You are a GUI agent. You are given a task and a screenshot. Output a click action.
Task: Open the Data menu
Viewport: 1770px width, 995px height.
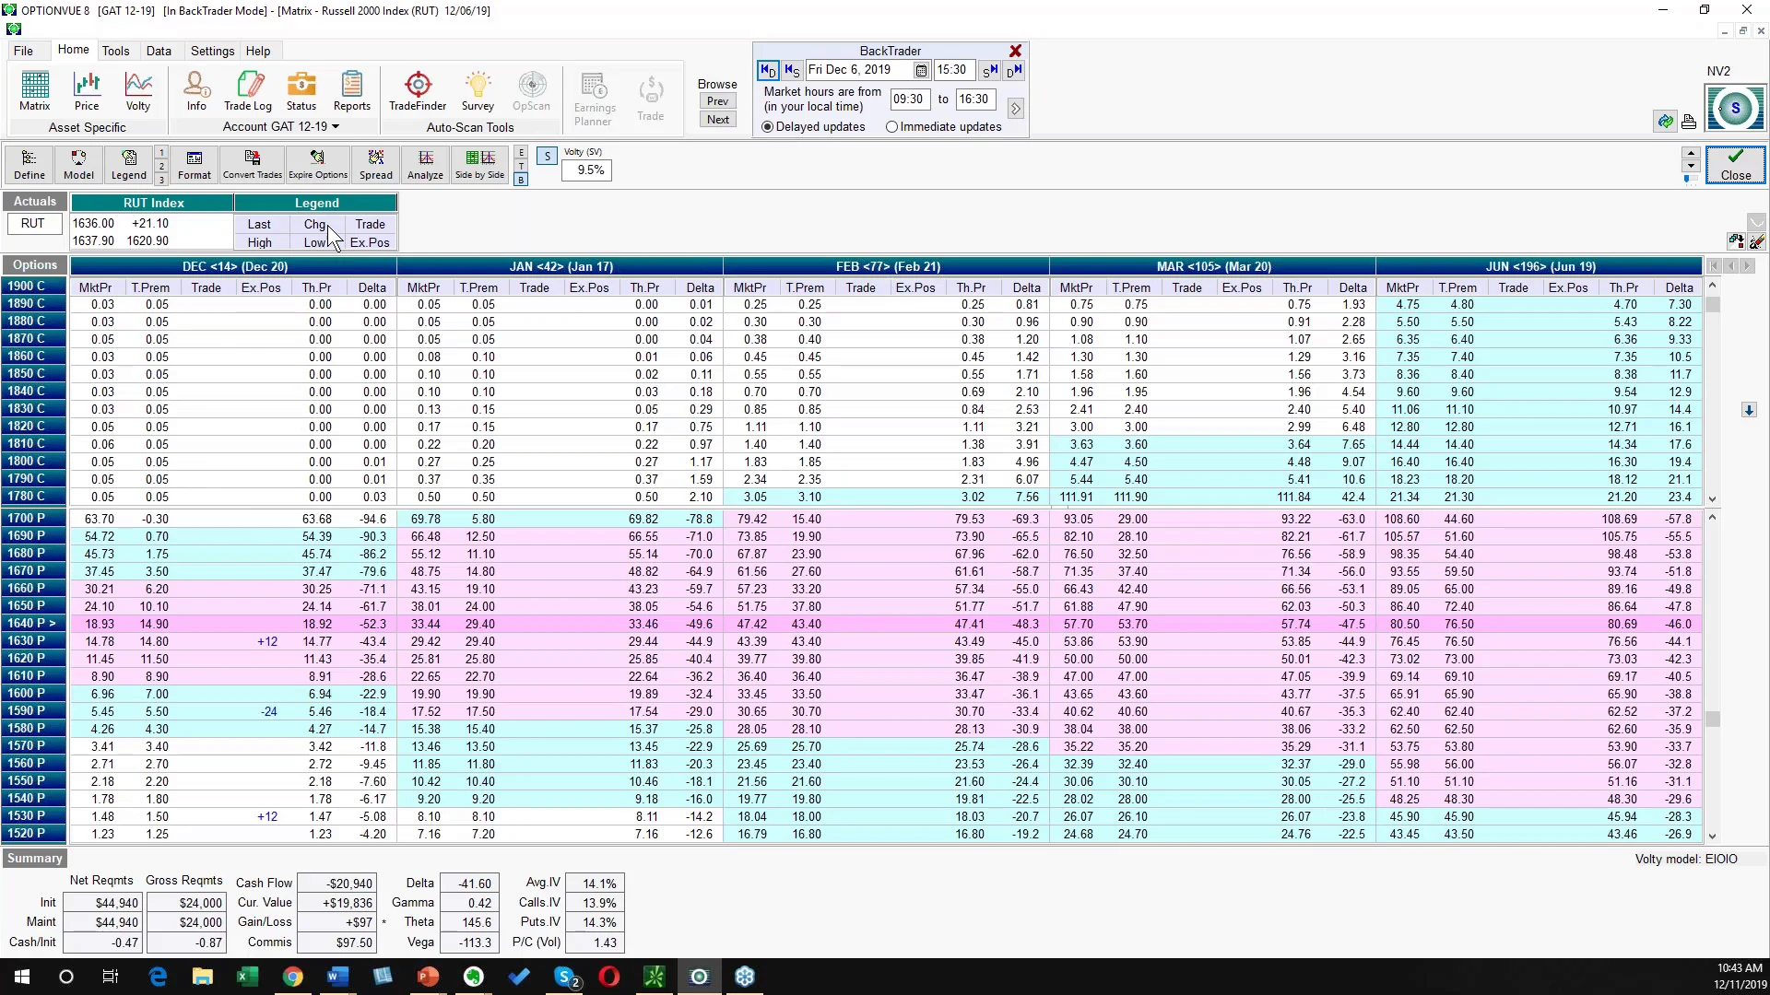(159, 51)
